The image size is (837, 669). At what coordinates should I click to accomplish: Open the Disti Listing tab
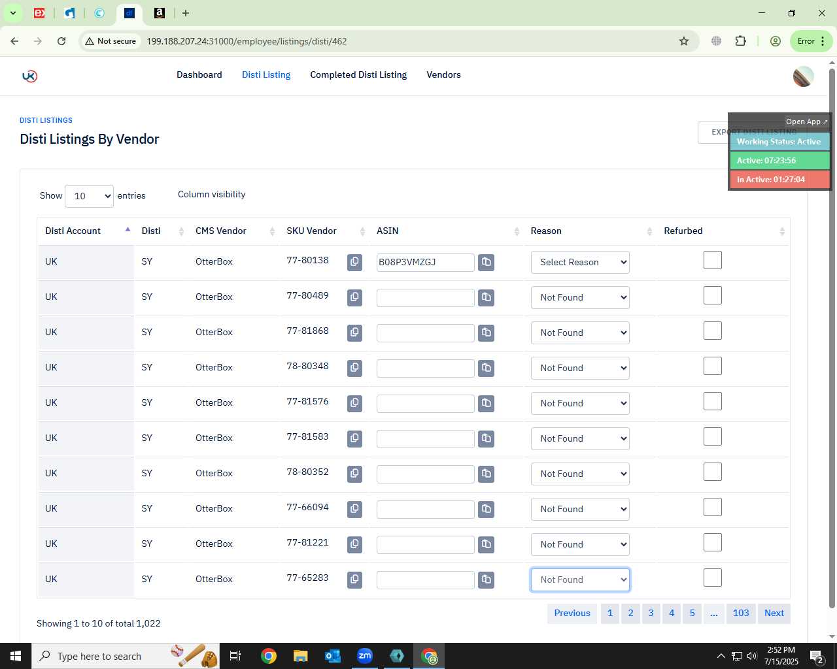pos(266,75)
